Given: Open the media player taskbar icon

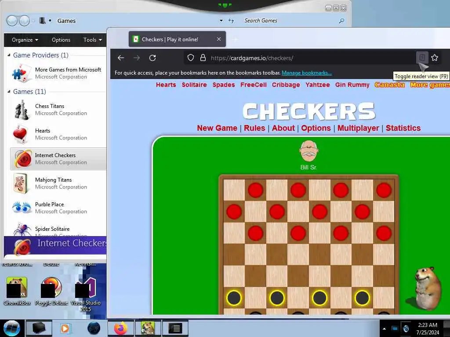Looking at the screenshot, I should pos(65,328).
